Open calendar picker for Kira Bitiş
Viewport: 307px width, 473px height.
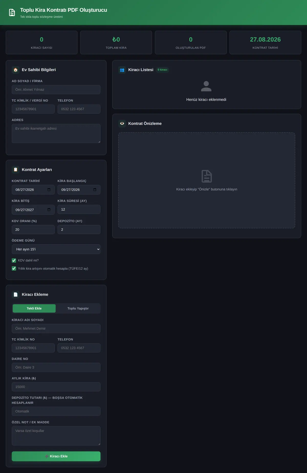pos(49,209)
